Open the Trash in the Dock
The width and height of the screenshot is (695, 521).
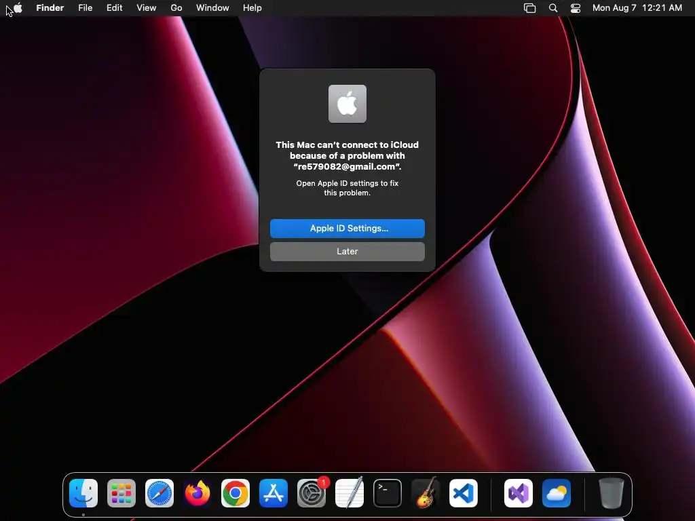(x=612, y=493)
